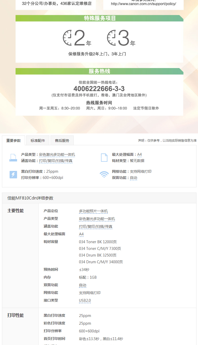
Task: Click the 产品定位 parameter label
Action: click(x=51, y=211)
